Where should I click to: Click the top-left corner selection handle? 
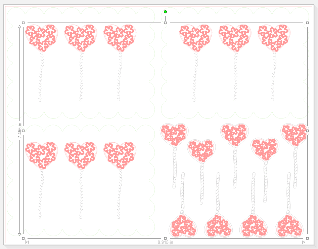(x=23, y=23)
